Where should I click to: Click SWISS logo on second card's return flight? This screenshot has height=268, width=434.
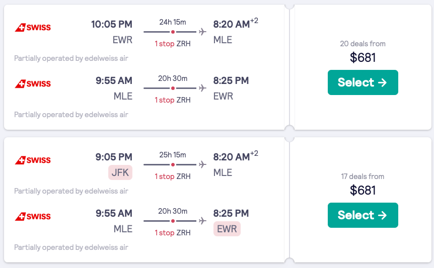[x=33, y=217]
